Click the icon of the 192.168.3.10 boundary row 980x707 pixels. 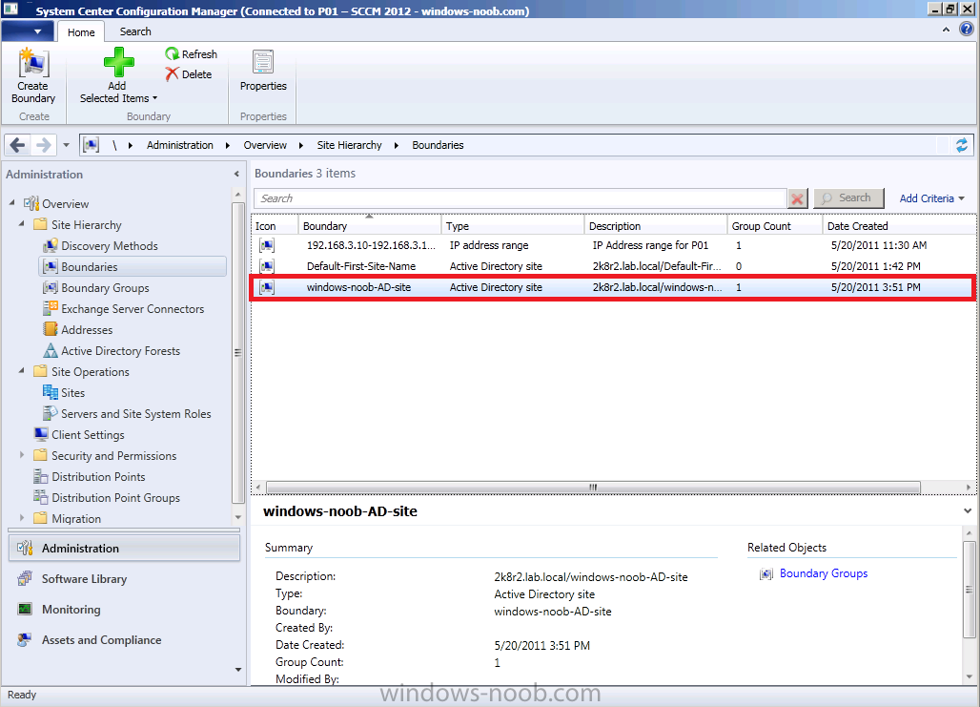tap(267, 245)
